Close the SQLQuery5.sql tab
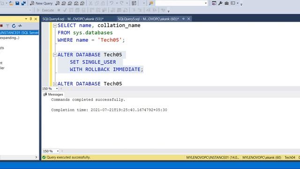This screenshot has width=300, height=169. (x=188, y=19)
